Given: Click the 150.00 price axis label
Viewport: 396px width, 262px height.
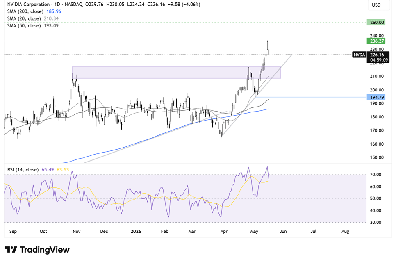Looking at the screenshot, I should click(377, 157).
